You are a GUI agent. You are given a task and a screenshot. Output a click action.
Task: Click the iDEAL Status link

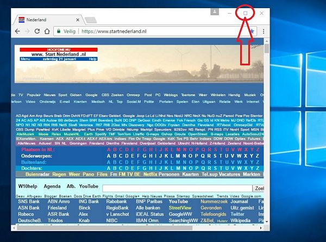pyautogui.click(x=150, y=214)
